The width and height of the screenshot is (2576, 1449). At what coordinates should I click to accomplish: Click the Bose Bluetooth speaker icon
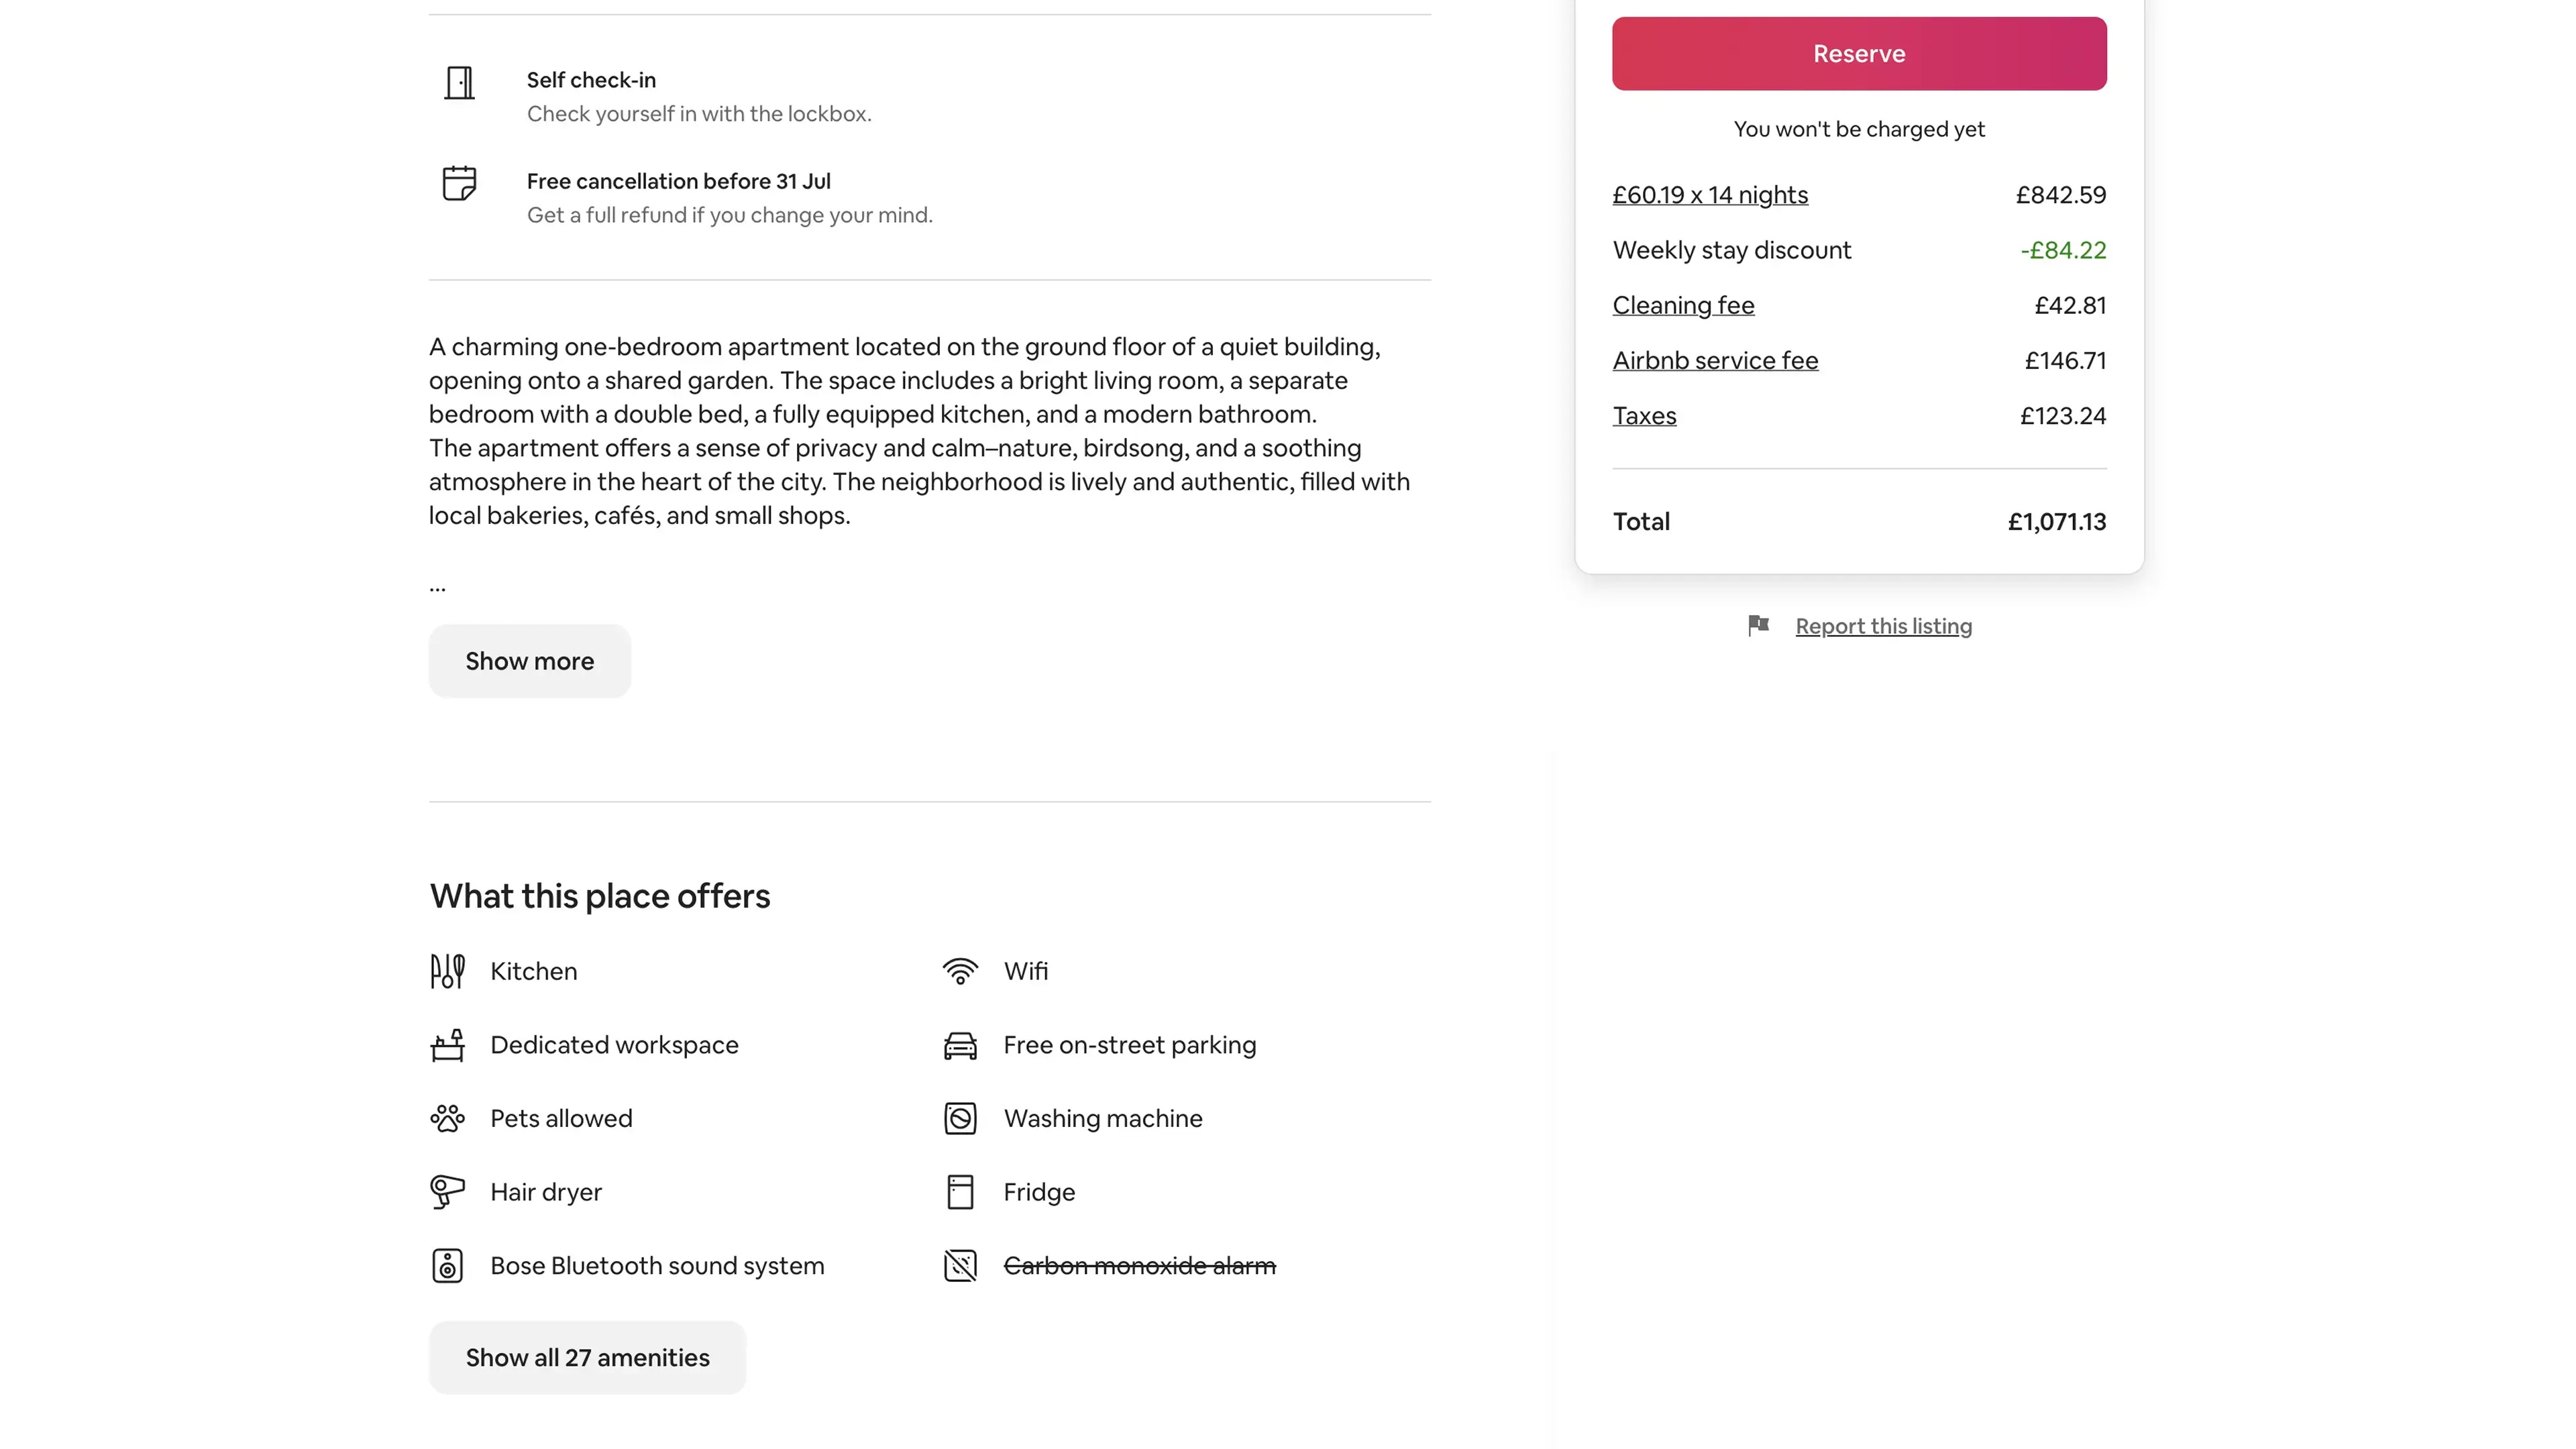point(447,1266)
